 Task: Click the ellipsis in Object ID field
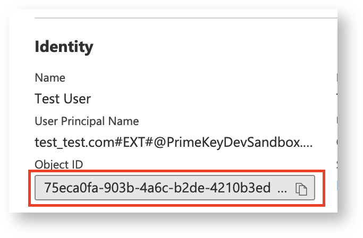tap(283, 189)
